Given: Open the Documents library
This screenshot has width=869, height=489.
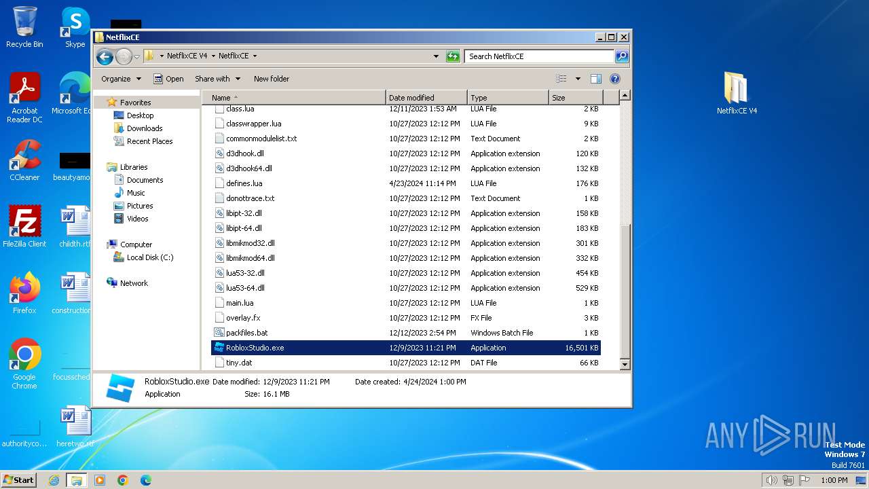Looking at the screenshot, I should 145,180.
